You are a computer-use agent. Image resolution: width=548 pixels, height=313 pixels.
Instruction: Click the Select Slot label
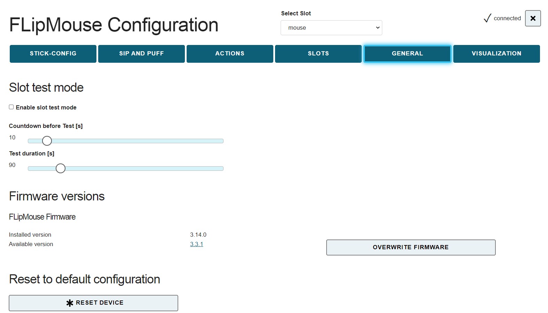pyautogui.click(x=296, y=13)
